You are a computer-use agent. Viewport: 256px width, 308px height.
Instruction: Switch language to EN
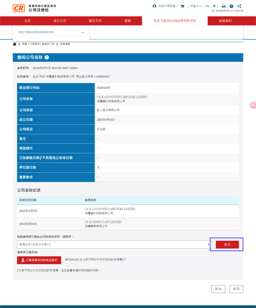[207, 6]
